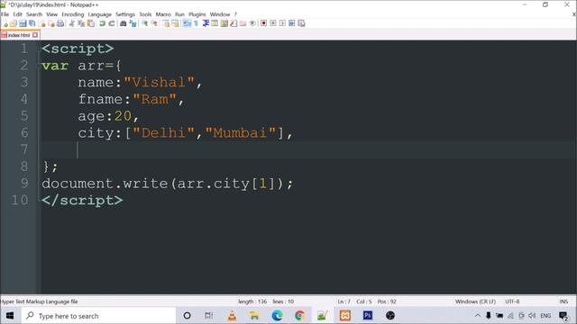
Task: Click the Open file toolbar icon
Action: pos(14,23)
